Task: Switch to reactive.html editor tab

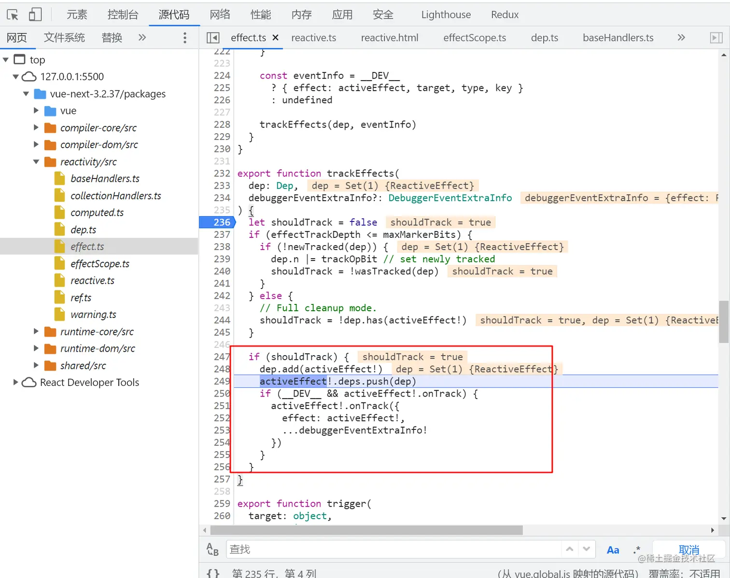Action: pos(390,38)
